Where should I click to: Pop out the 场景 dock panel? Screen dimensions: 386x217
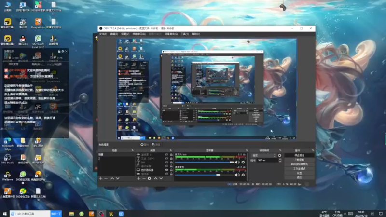132,150
